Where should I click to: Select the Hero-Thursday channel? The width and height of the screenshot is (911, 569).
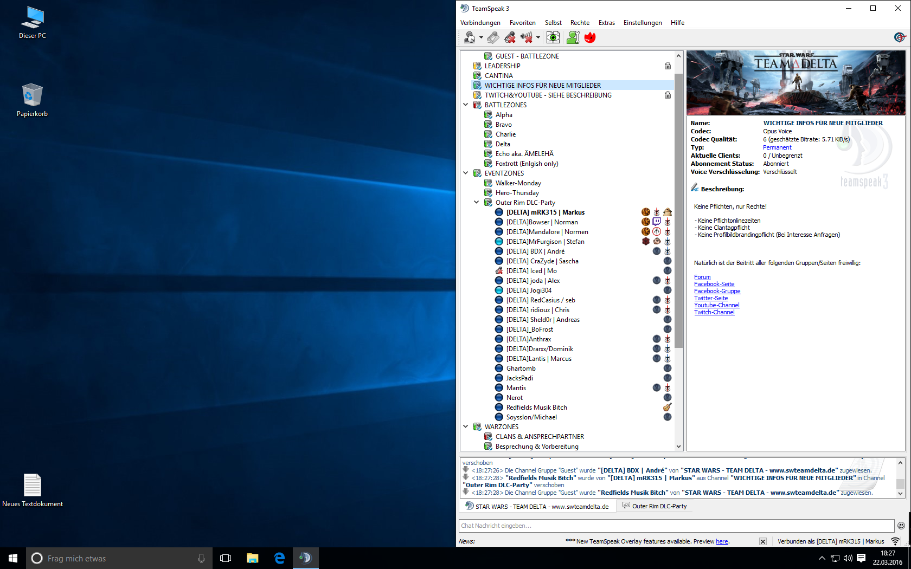517,193
